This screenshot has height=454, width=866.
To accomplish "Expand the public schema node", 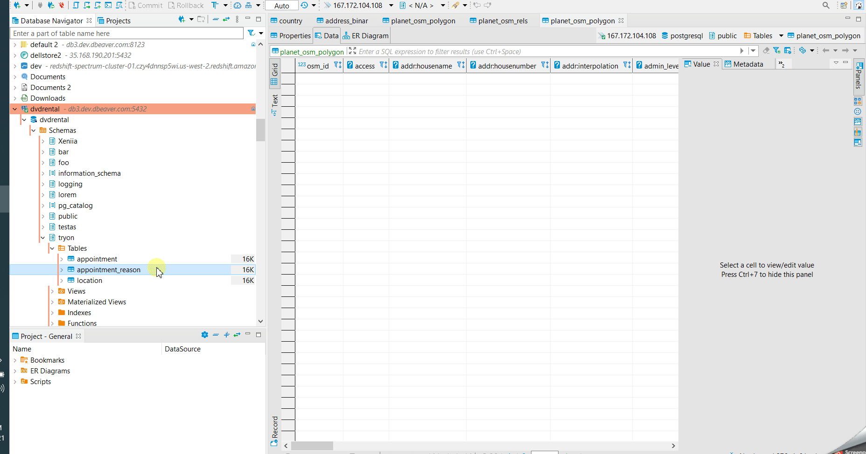I will pos(42,216).
